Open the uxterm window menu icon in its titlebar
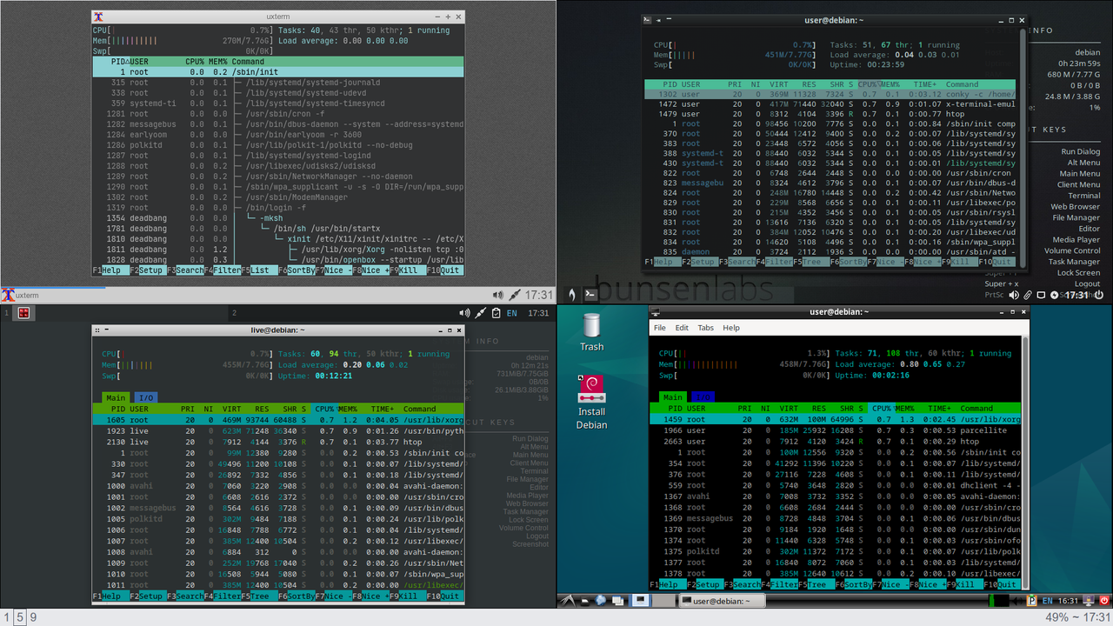Viewport: 1113px width, 626px height. pos(99,17)
